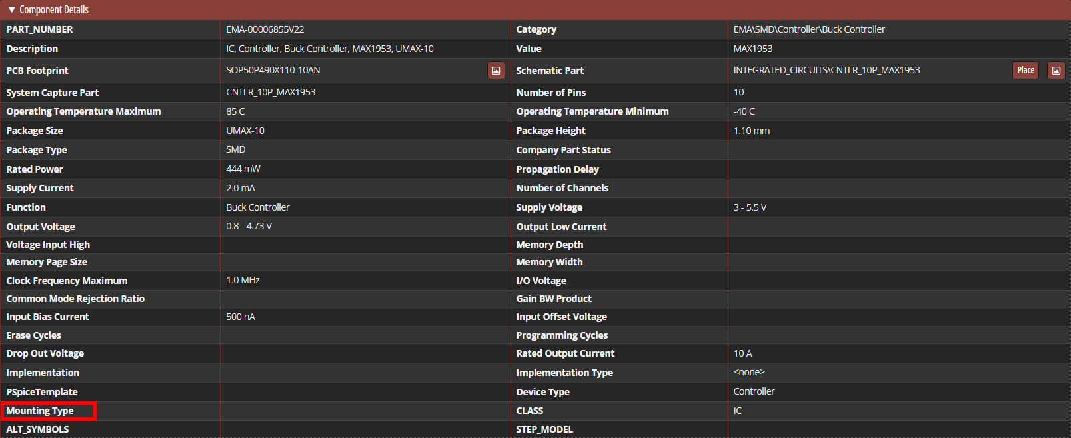Click the Propagation Delay label
The width and height of the screenshot is (1071, 438).
[557, 169]
